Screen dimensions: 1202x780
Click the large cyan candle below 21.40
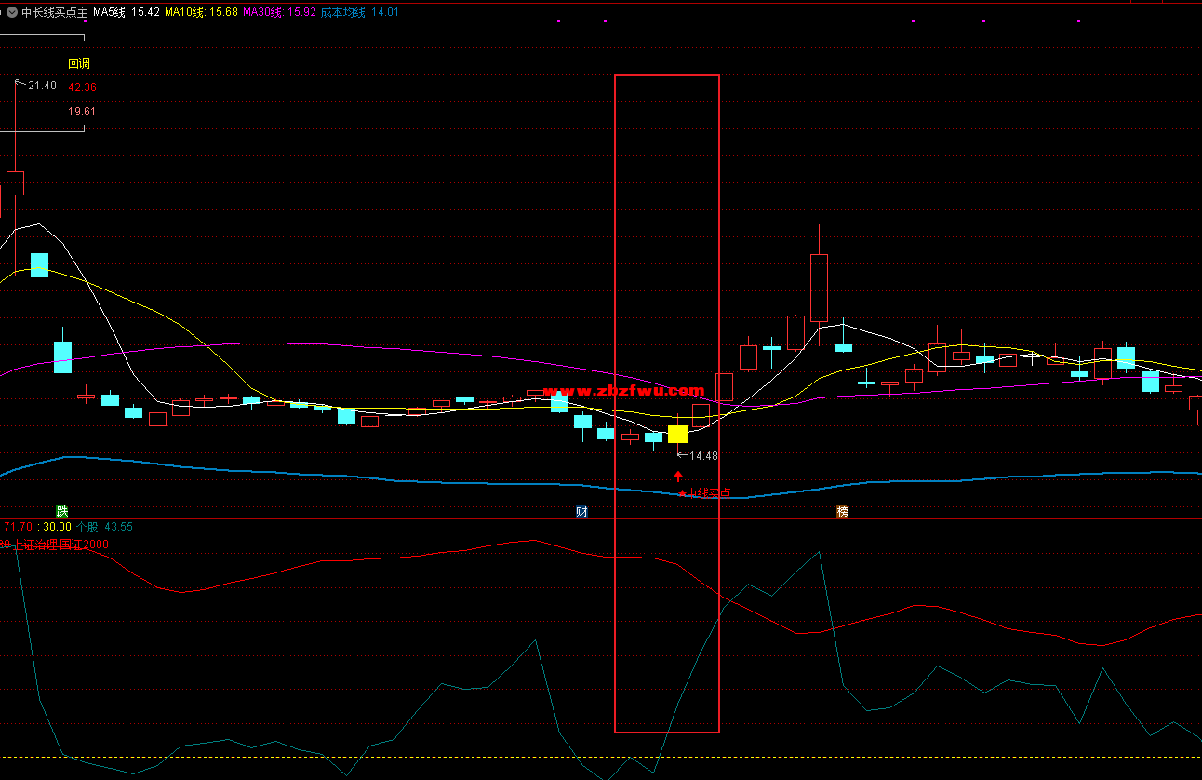39,265
